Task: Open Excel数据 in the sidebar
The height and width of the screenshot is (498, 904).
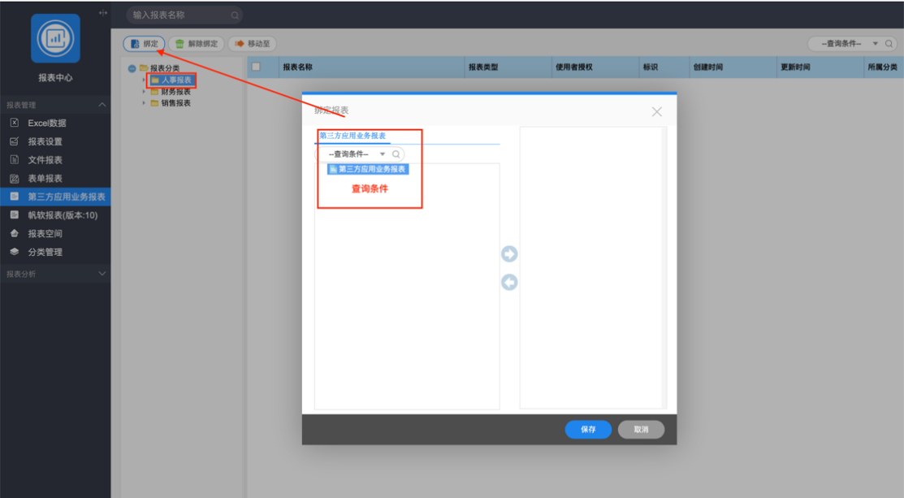Action: coord(46,123)
